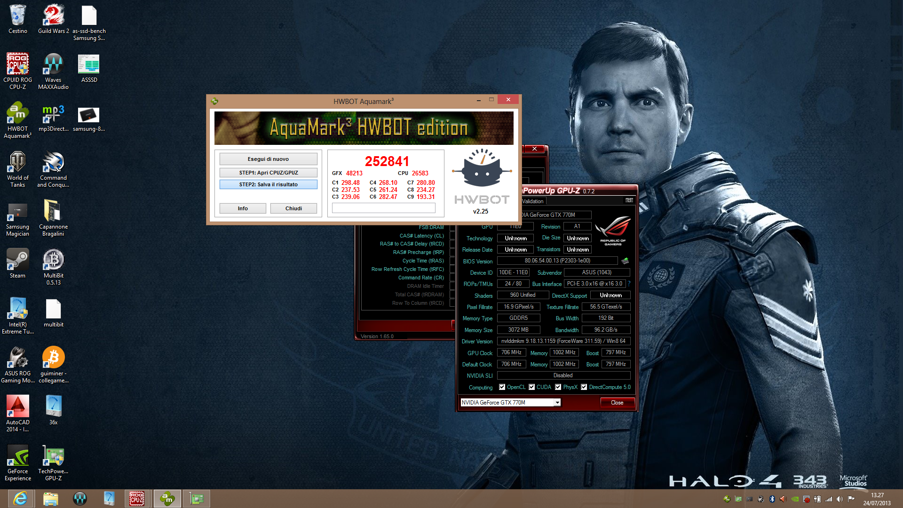Open File Explorer from taskbar

50,499
